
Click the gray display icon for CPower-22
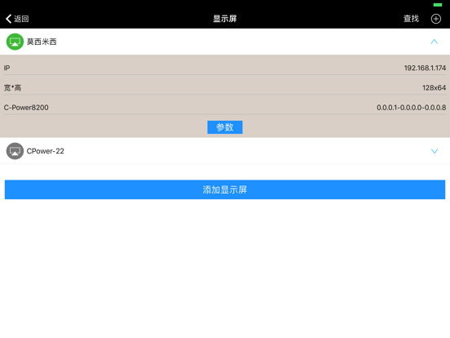coord(15,151)
